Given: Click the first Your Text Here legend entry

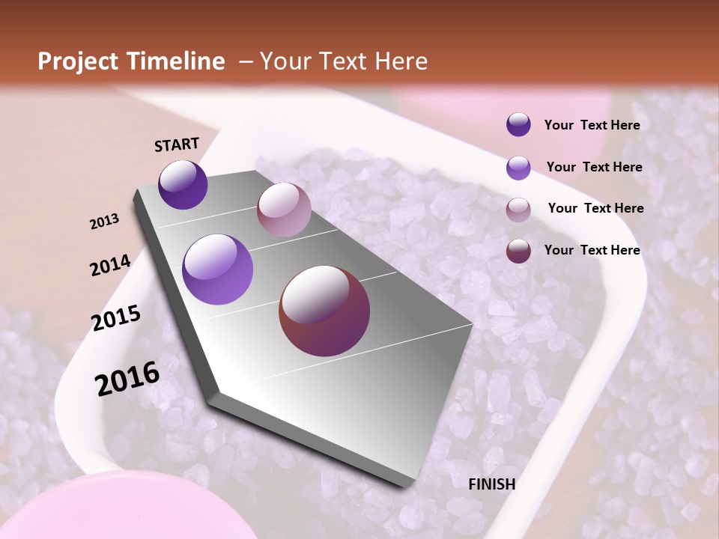Looking at the screenshot, I should pyautogui.click(x=593, y=124).
